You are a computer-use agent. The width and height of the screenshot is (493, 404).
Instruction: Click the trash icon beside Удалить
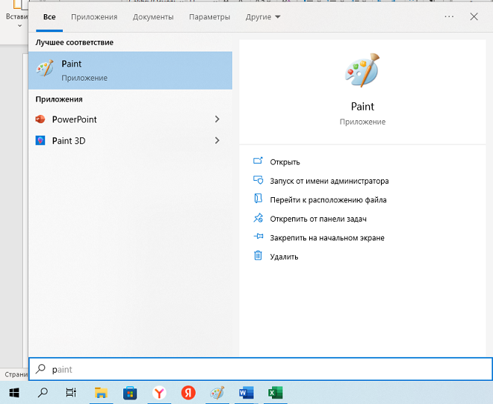(x=258, y=255)
